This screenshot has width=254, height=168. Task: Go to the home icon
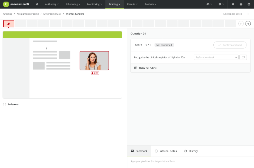[37, 4]
